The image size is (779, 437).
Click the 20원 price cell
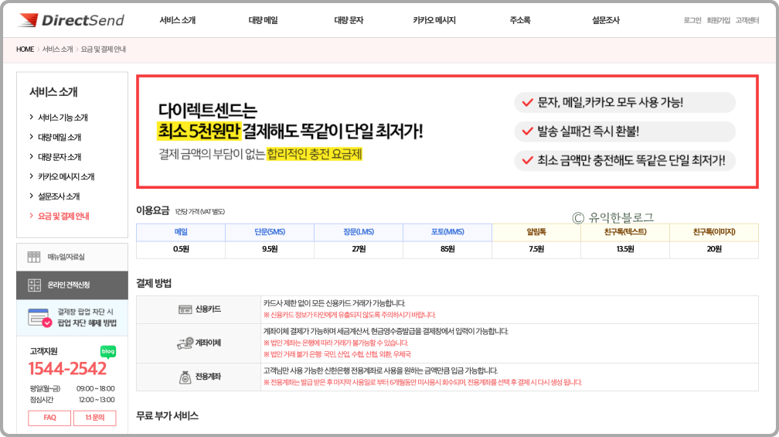714,250
